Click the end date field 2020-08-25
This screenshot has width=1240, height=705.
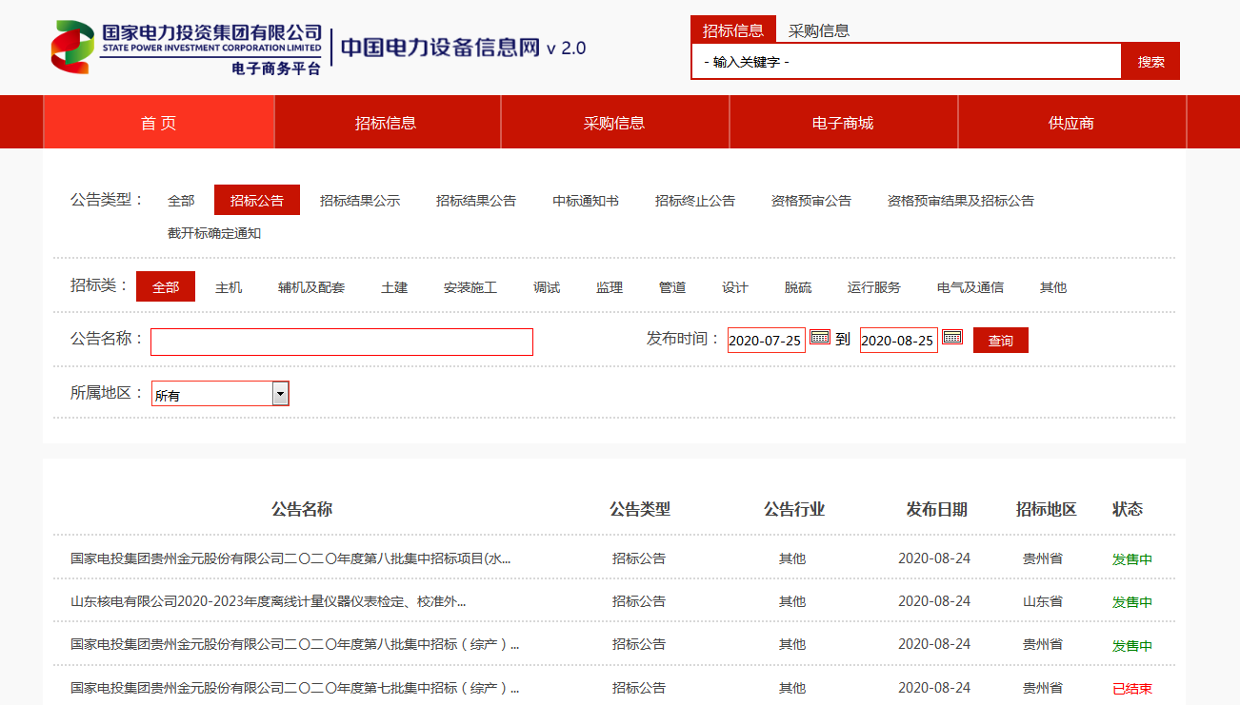(899, 341)
